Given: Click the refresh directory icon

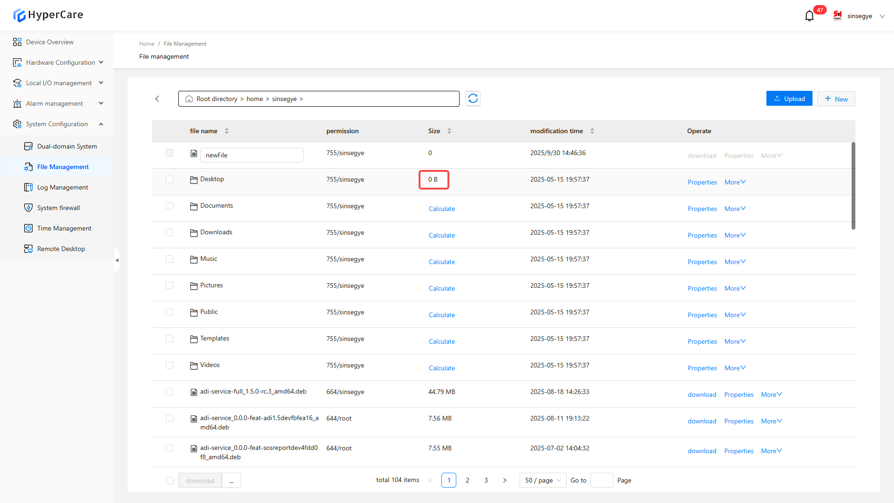Looking at the screenshot, I should 473,99.
